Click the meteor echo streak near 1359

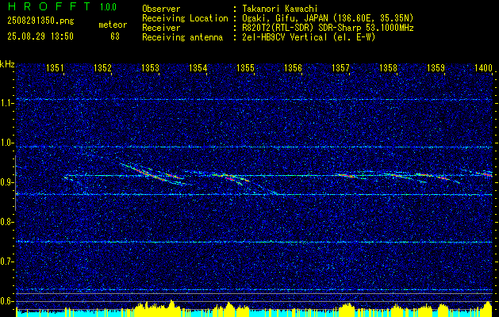[x=438, y=177]
